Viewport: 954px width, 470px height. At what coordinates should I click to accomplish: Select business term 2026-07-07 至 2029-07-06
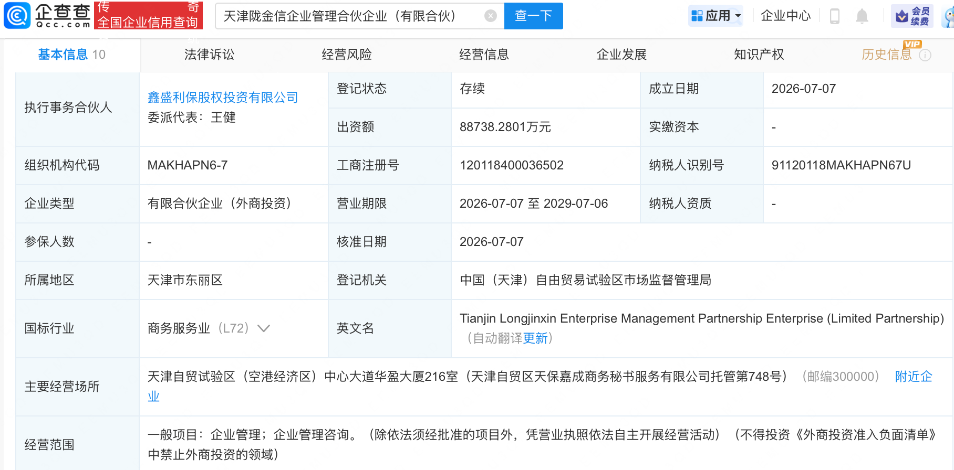click(533, 204)
